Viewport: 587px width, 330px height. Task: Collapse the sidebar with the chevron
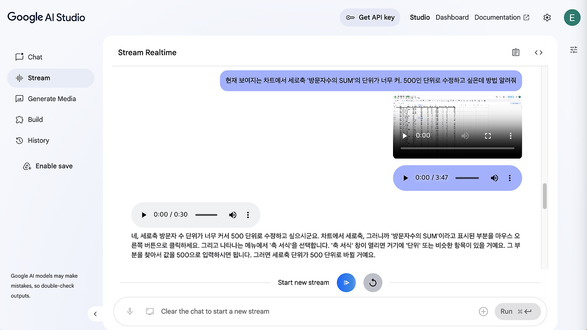(95, 314)
